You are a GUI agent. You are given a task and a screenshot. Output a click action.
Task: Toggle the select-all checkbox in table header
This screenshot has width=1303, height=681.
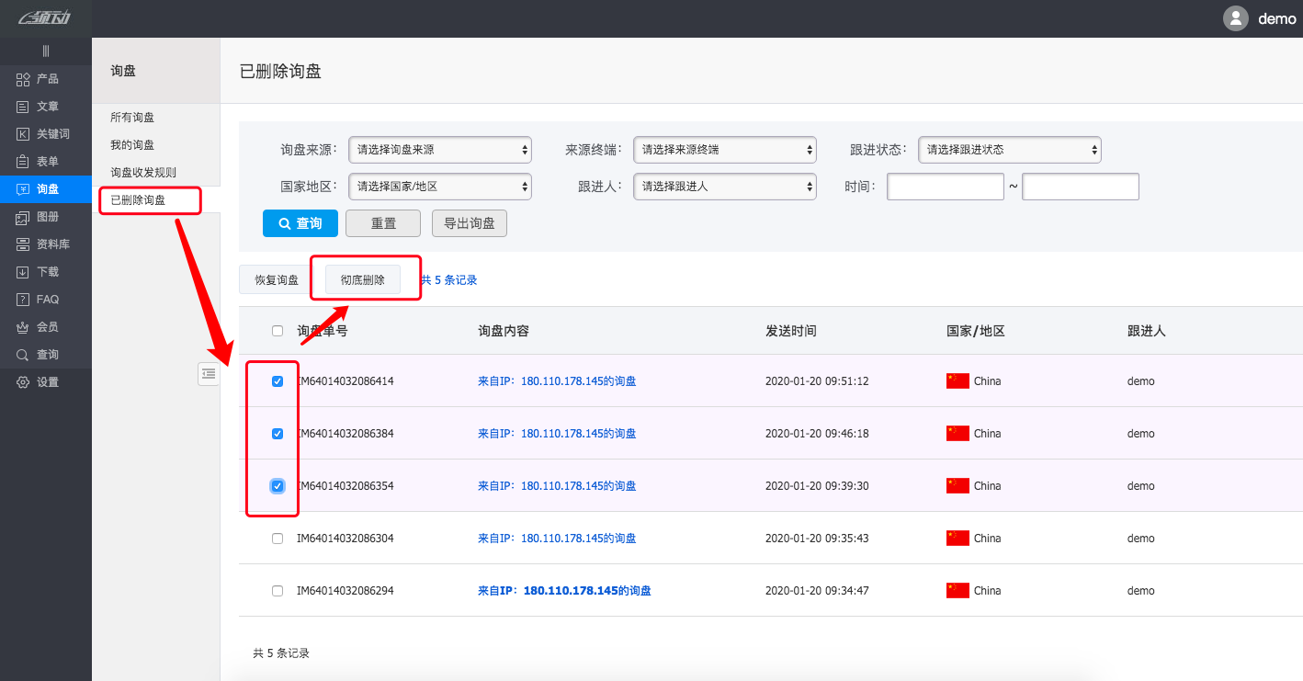coord(278,331)
